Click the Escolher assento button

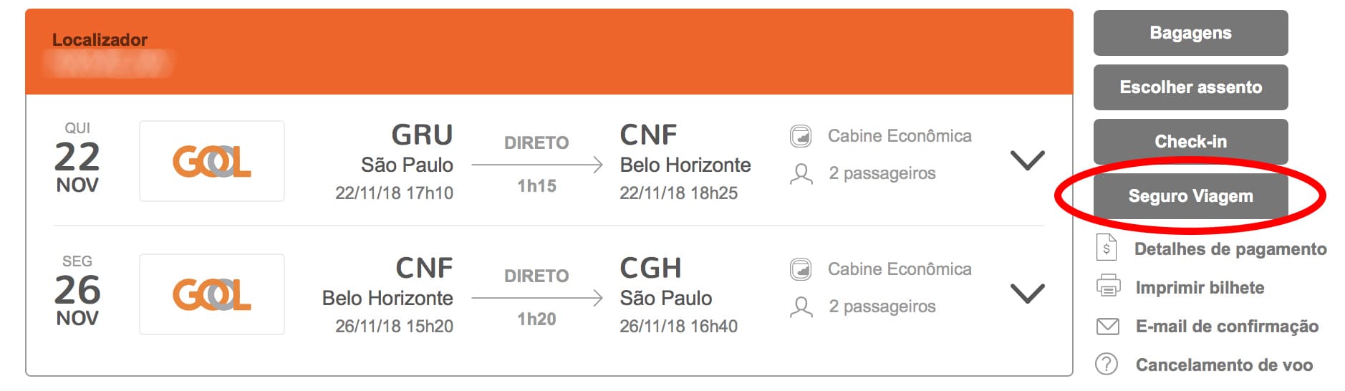coord(1190,87)
